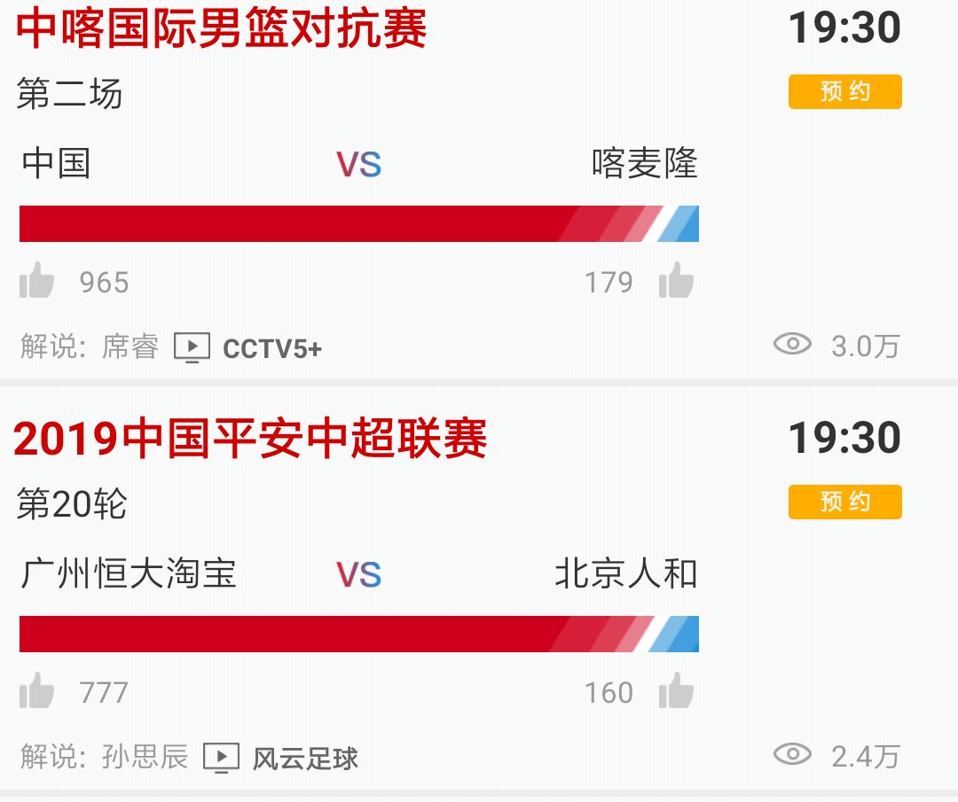Like 喀麦隆 team with thumbs-up icon
This screenshot has width=958, height=802.
(x=676, y=282)
